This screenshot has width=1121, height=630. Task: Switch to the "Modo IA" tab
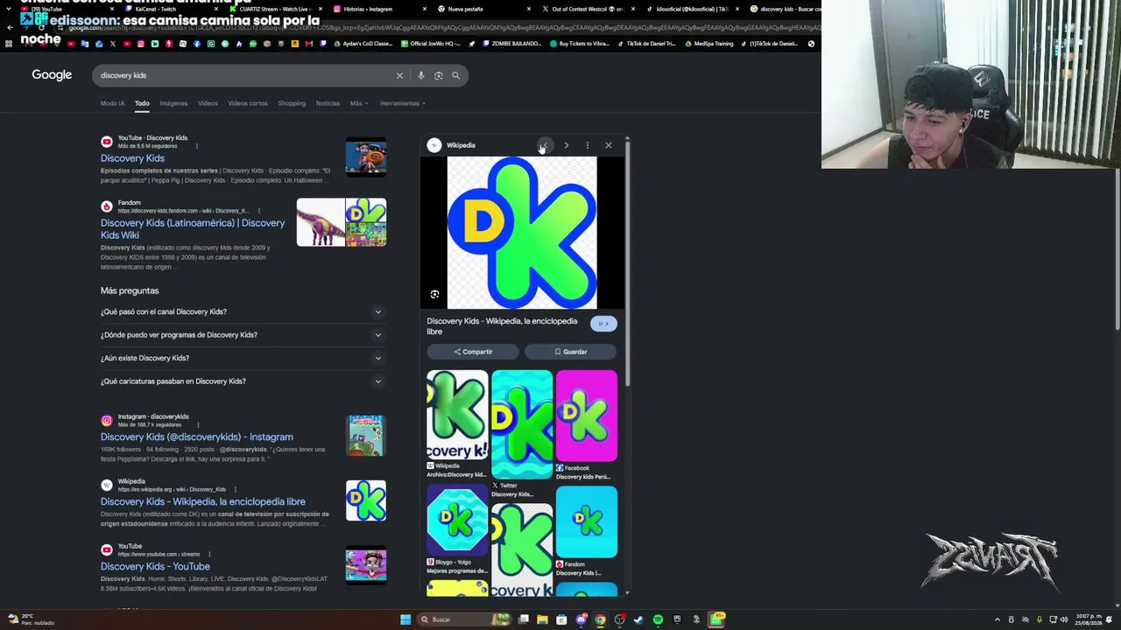coord(112,103)
